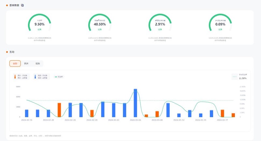Screen dimensions: 261x141
Task: Click the dotted average-line legend icon
Action: (235, 77)
